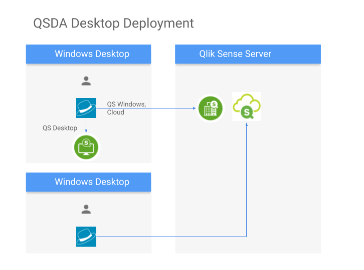Select the arrowhead beneath the Qlik Cloud icon
This screenshot has height=270, width=364.
click(x=247, y=124)
